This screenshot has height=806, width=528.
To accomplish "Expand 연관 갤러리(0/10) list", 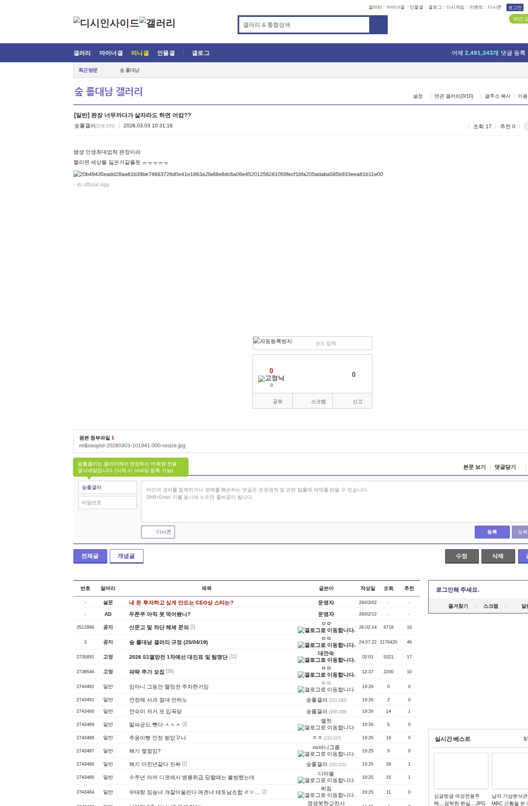I will point(454,96).
